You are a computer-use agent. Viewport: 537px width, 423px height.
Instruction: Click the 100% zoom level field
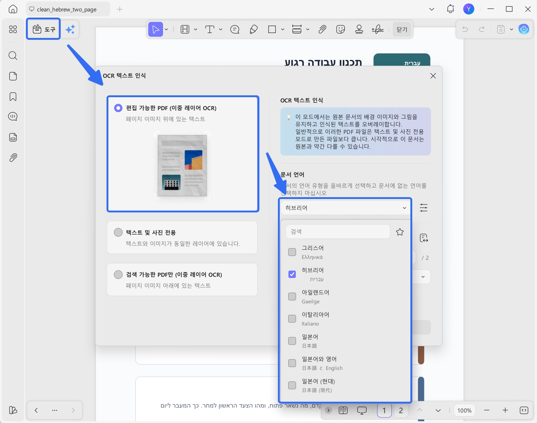point(464,410)
